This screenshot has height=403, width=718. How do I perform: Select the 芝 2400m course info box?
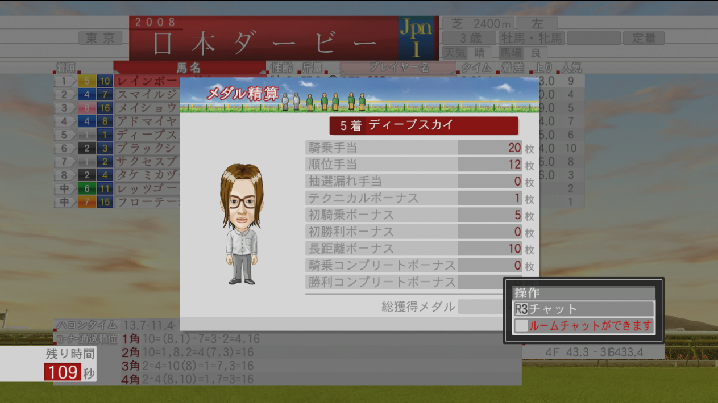click(x=479, y=23)
